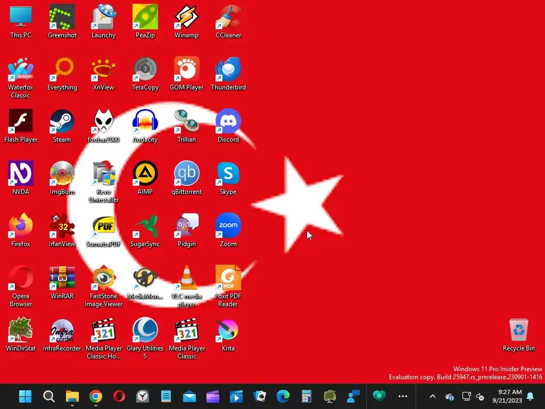Viewport: 545px width, 409px height.
Task: Select the qBittorrent shortcut
Action: coord(187,178)
